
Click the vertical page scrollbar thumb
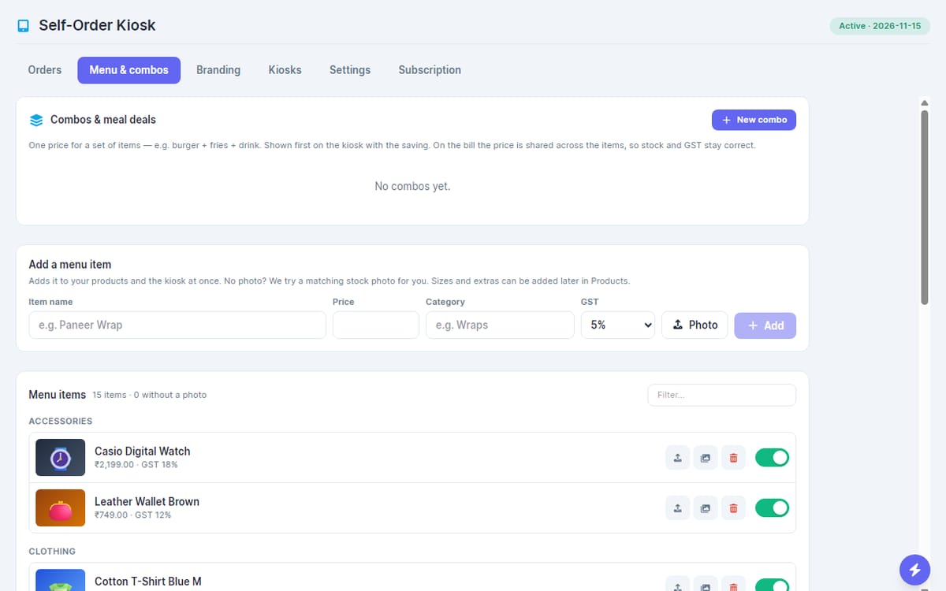coord(925,207)
